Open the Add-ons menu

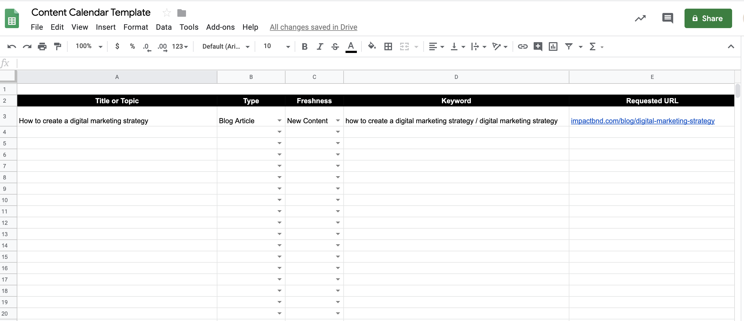(x=220, y=27)
